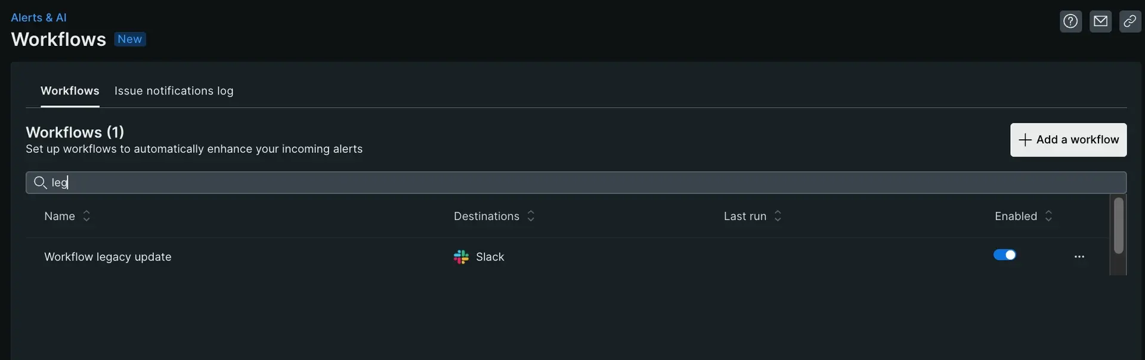Open the three-dot row actions menu
1145x360 pixels.
[1079, 256]
